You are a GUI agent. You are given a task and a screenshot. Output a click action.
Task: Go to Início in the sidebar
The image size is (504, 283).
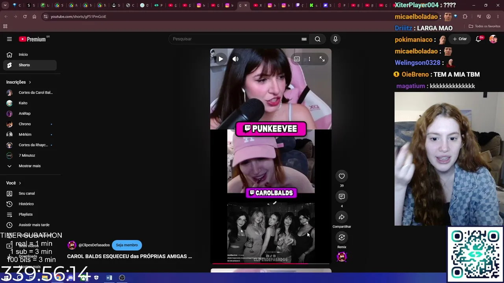[30, 55]
